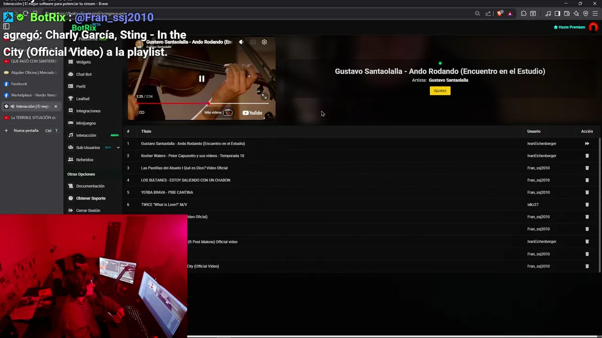Delete Kosher Waters song from queue
Screen dimensions: 602x338
point(587,156)
